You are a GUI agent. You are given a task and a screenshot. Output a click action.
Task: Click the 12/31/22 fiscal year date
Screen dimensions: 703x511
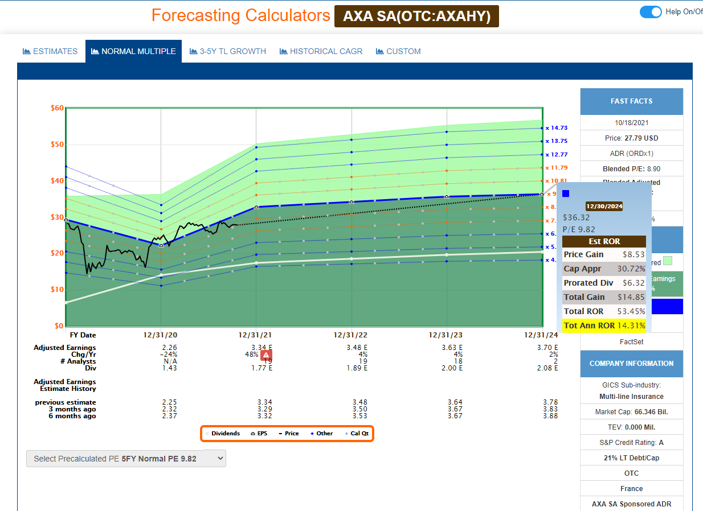351,335
